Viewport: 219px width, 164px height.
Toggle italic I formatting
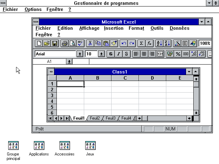pyautogui.click(x=119, y=54)
